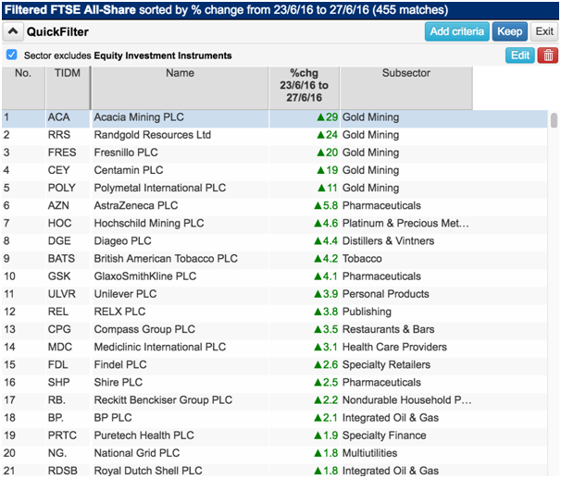Viewport: 561px width, 478px height.
Task: Click the 5.8 change value for AstraZeneca
Action: [x=326, y=206]
